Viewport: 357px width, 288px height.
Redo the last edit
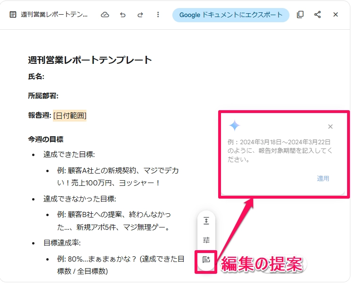click(x=140, y=15)
